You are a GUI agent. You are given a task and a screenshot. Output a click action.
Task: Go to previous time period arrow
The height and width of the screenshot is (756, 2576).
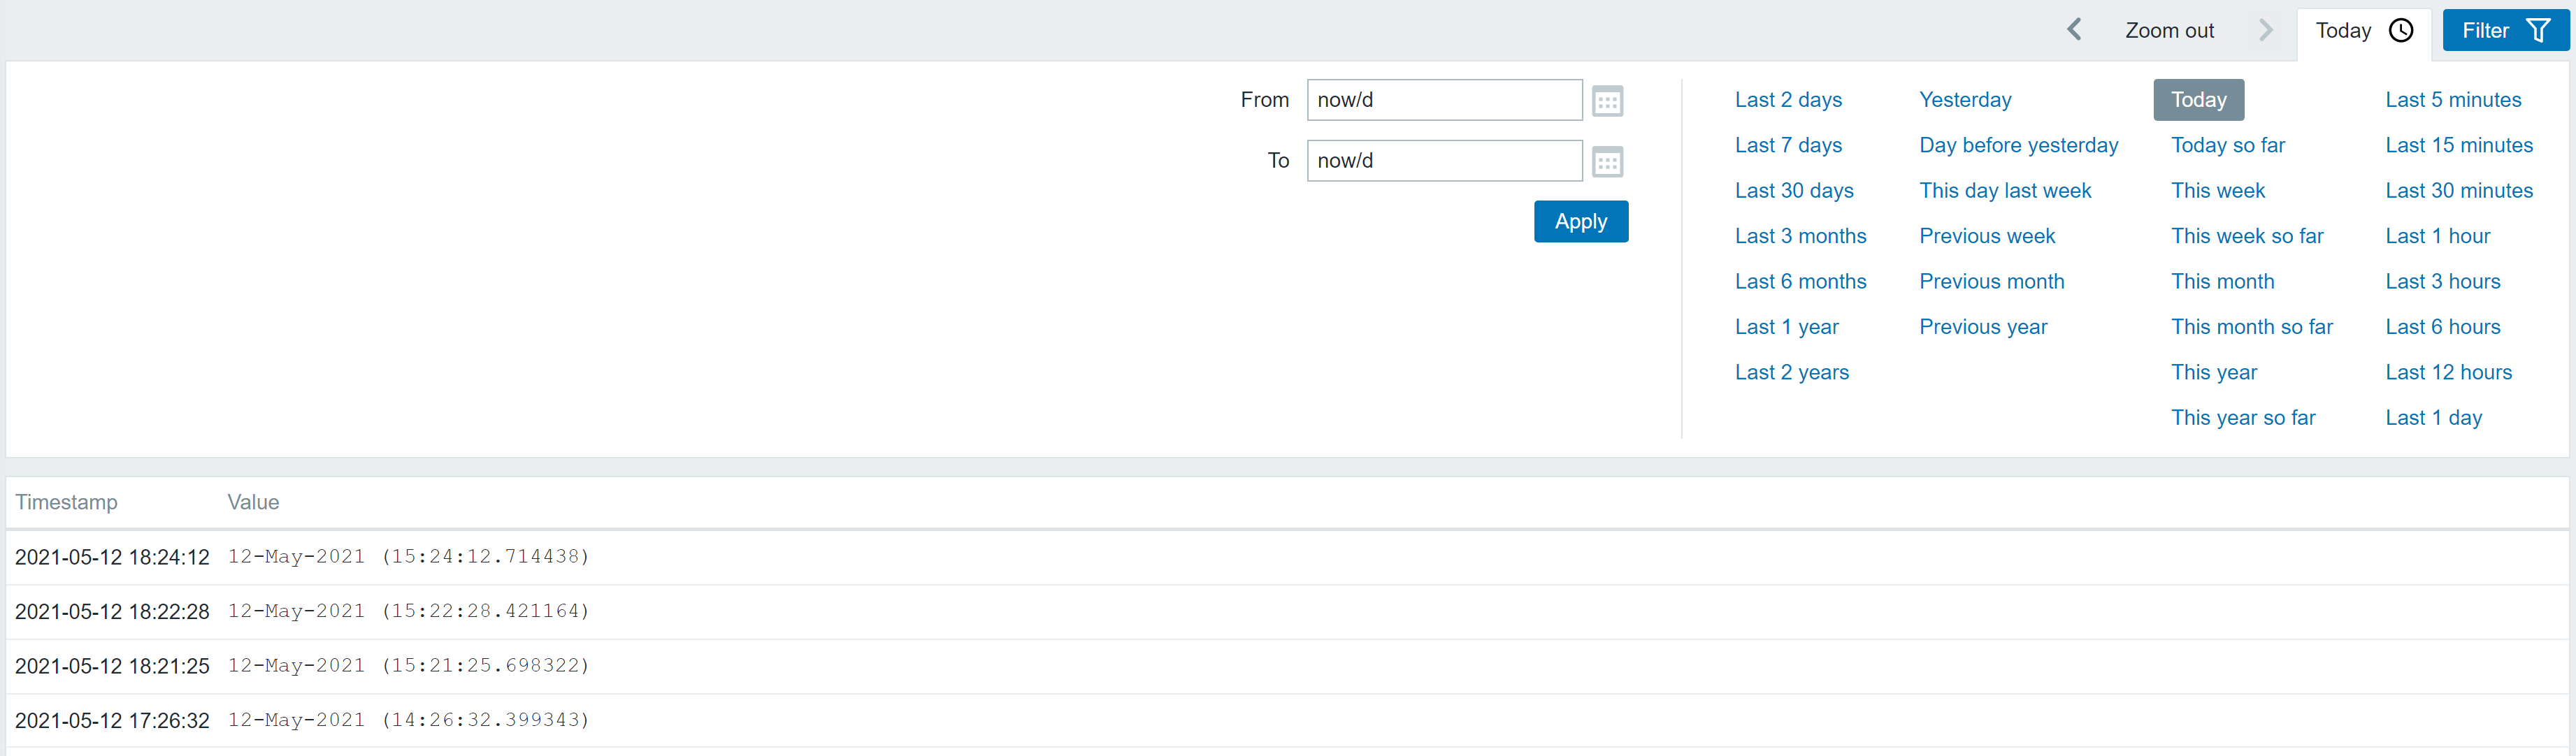(x=2074, y=30)
